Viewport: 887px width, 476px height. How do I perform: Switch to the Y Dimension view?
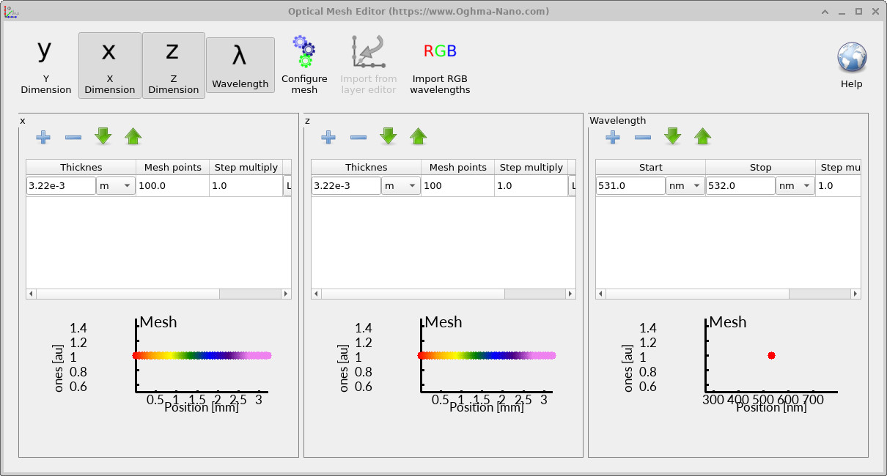(45, 64)
